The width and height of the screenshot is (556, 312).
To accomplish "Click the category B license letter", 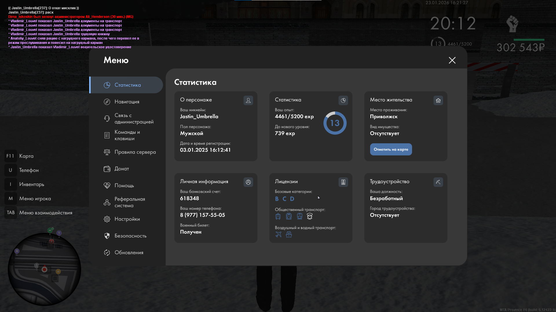I will (277, 199).
